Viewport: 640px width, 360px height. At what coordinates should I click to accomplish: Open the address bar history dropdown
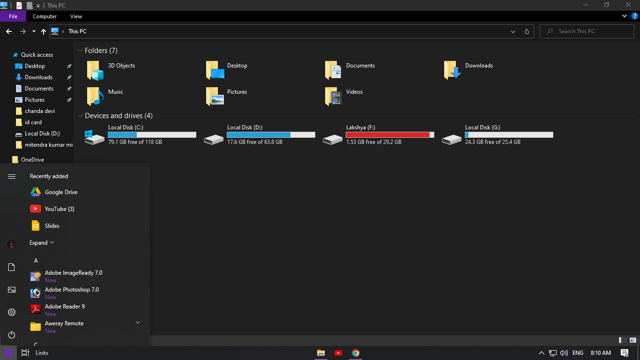(x=513, y=31)
